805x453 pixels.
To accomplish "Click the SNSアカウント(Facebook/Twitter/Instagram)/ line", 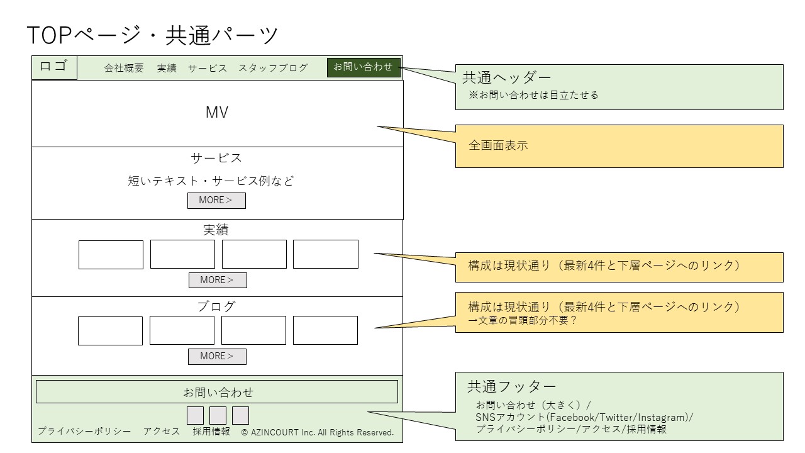I will click(584, 417).
